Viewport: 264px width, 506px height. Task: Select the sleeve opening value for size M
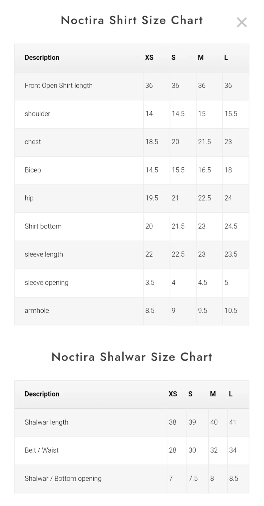tap(203, 283)
